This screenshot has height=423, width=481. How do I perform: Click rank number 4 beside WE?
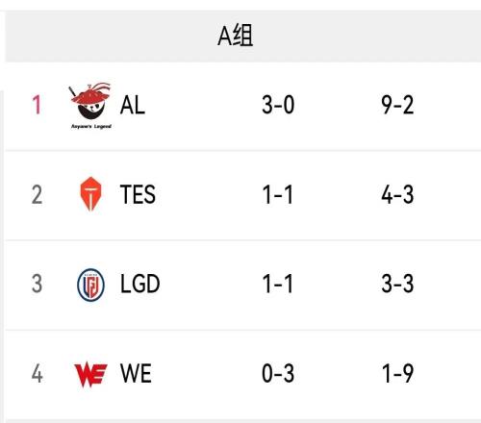37,373
